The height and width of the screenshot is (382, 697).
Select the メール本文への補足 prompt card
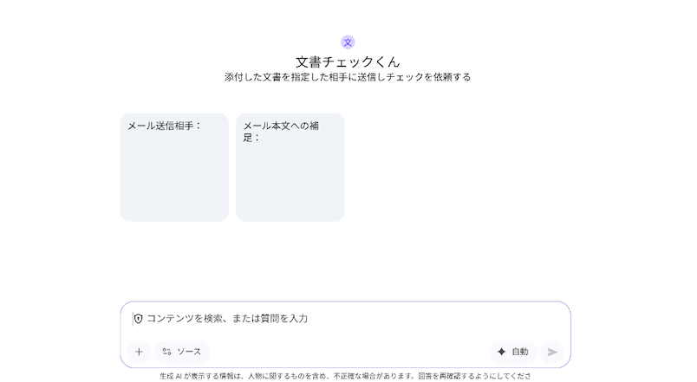(x=290, y=167)
